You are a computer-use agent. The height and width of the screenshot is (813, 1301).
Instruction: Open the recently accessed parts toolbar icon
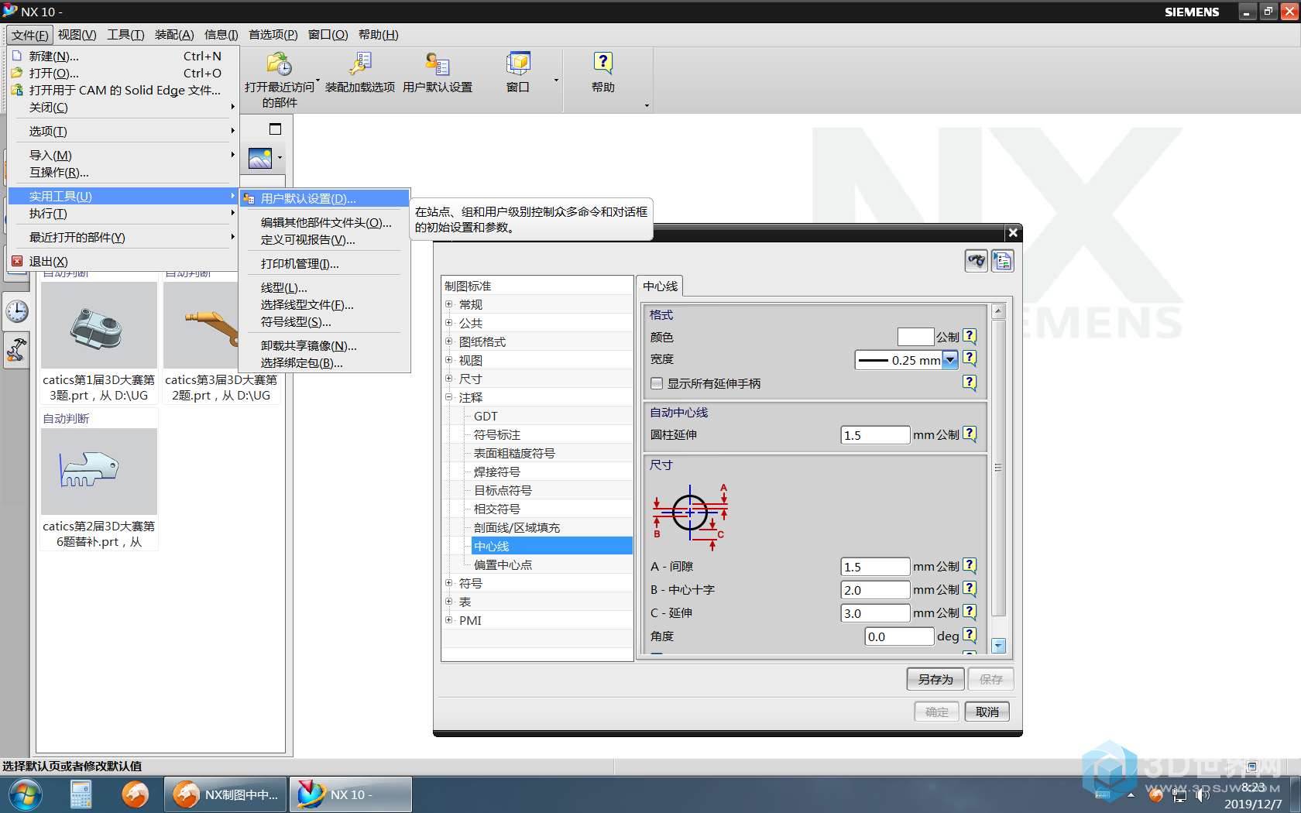tap(279, 63)
